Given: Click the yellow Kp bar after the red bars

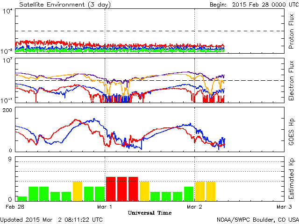Looking at the screenshot, I should (x=144, y=191).
